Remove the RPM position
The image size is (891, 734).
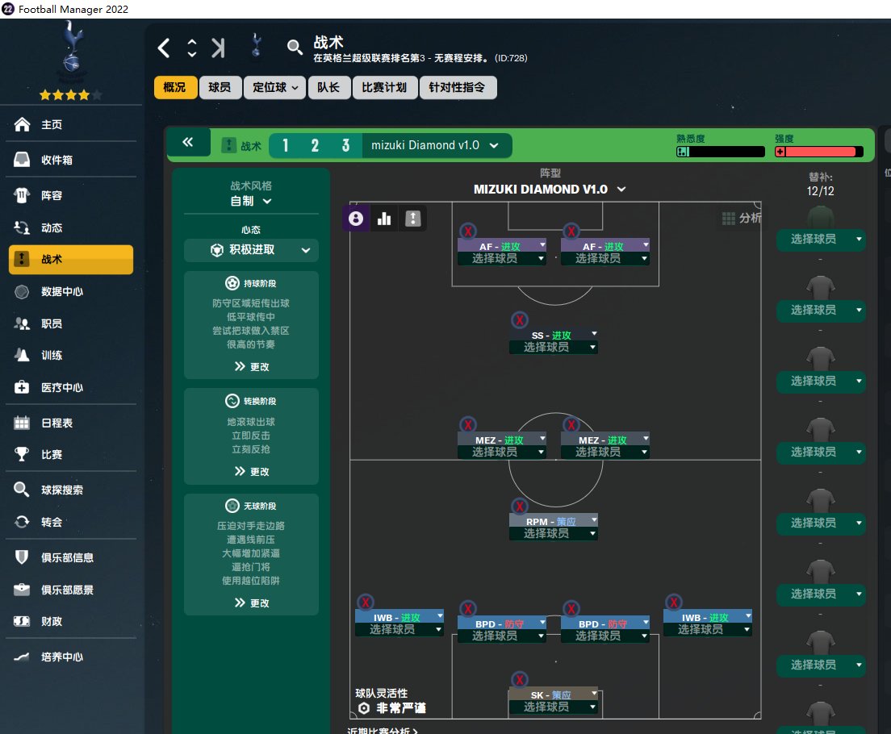(520, 507)
